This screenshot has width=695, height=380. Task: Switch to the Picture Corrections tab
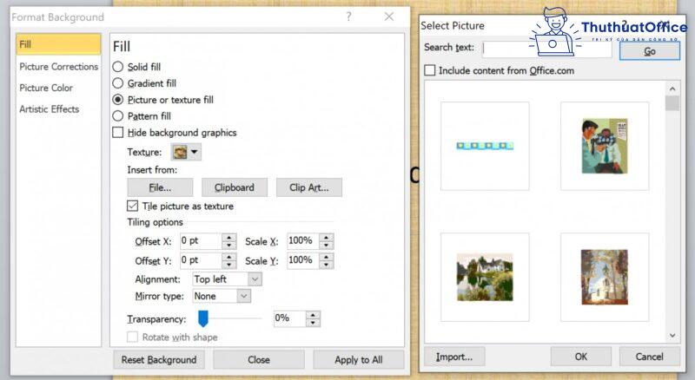tap(59, 67)
